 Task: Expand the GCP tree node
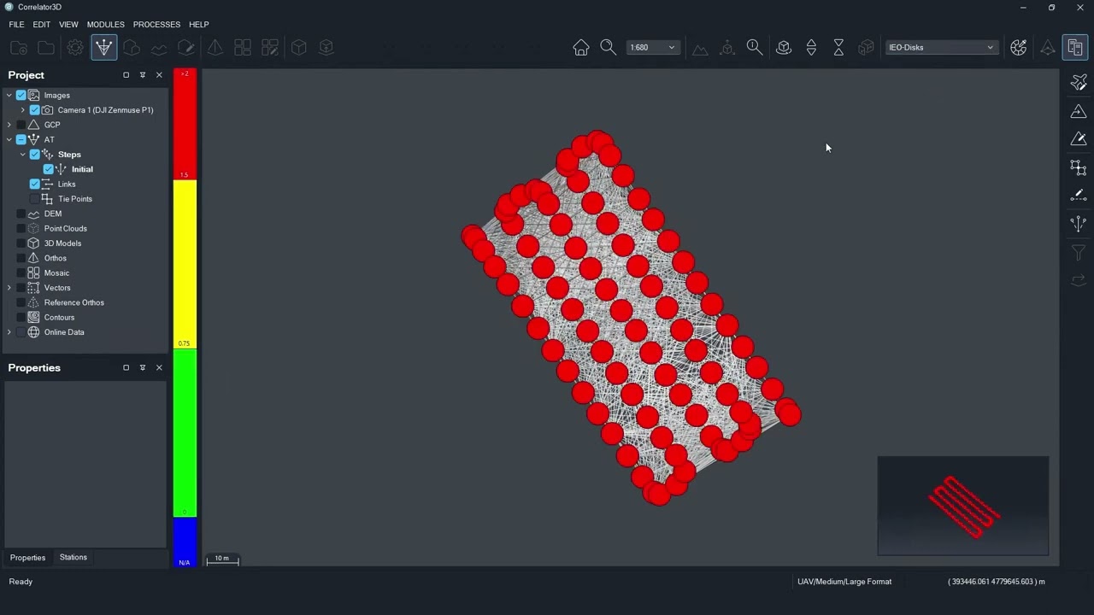tap(9, 125)
